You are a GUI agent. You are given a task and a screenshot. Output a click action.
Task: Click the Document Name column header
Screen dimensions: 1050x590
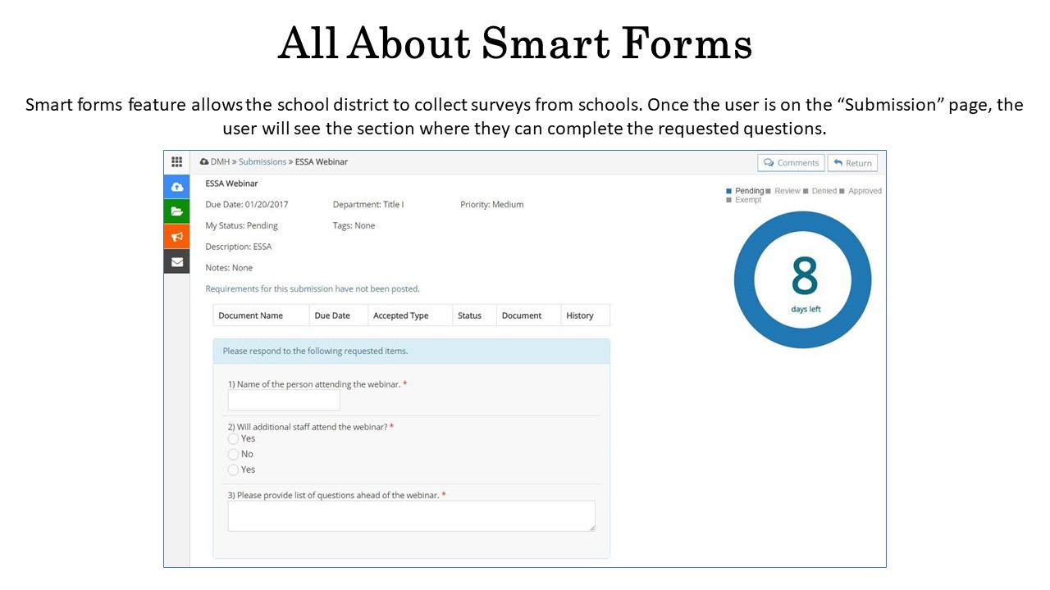251,315
